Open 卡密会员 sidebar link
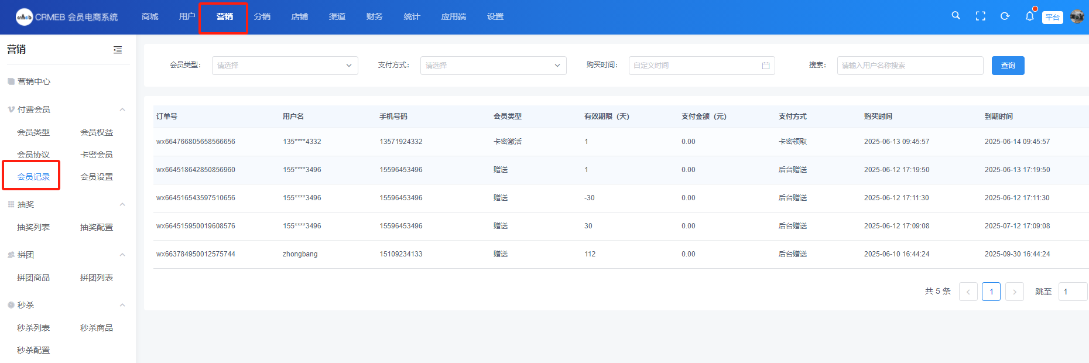Screen dimensions: 1089x363 point(97,155)
